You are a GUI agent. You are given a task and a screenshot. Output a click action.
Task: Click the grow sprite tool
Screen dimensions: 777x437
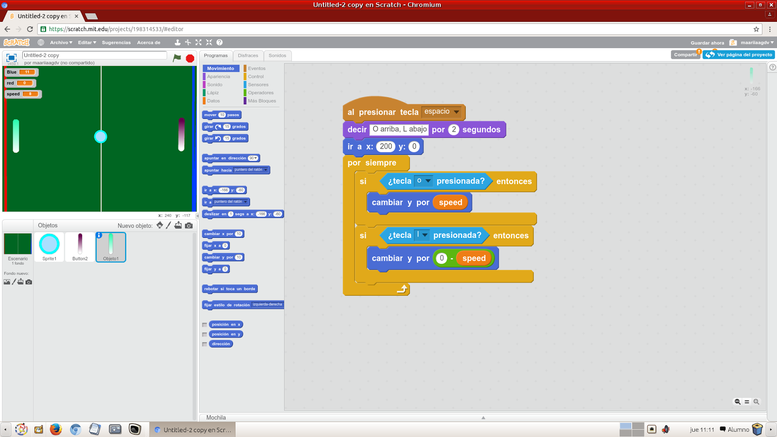click(198, 43)
